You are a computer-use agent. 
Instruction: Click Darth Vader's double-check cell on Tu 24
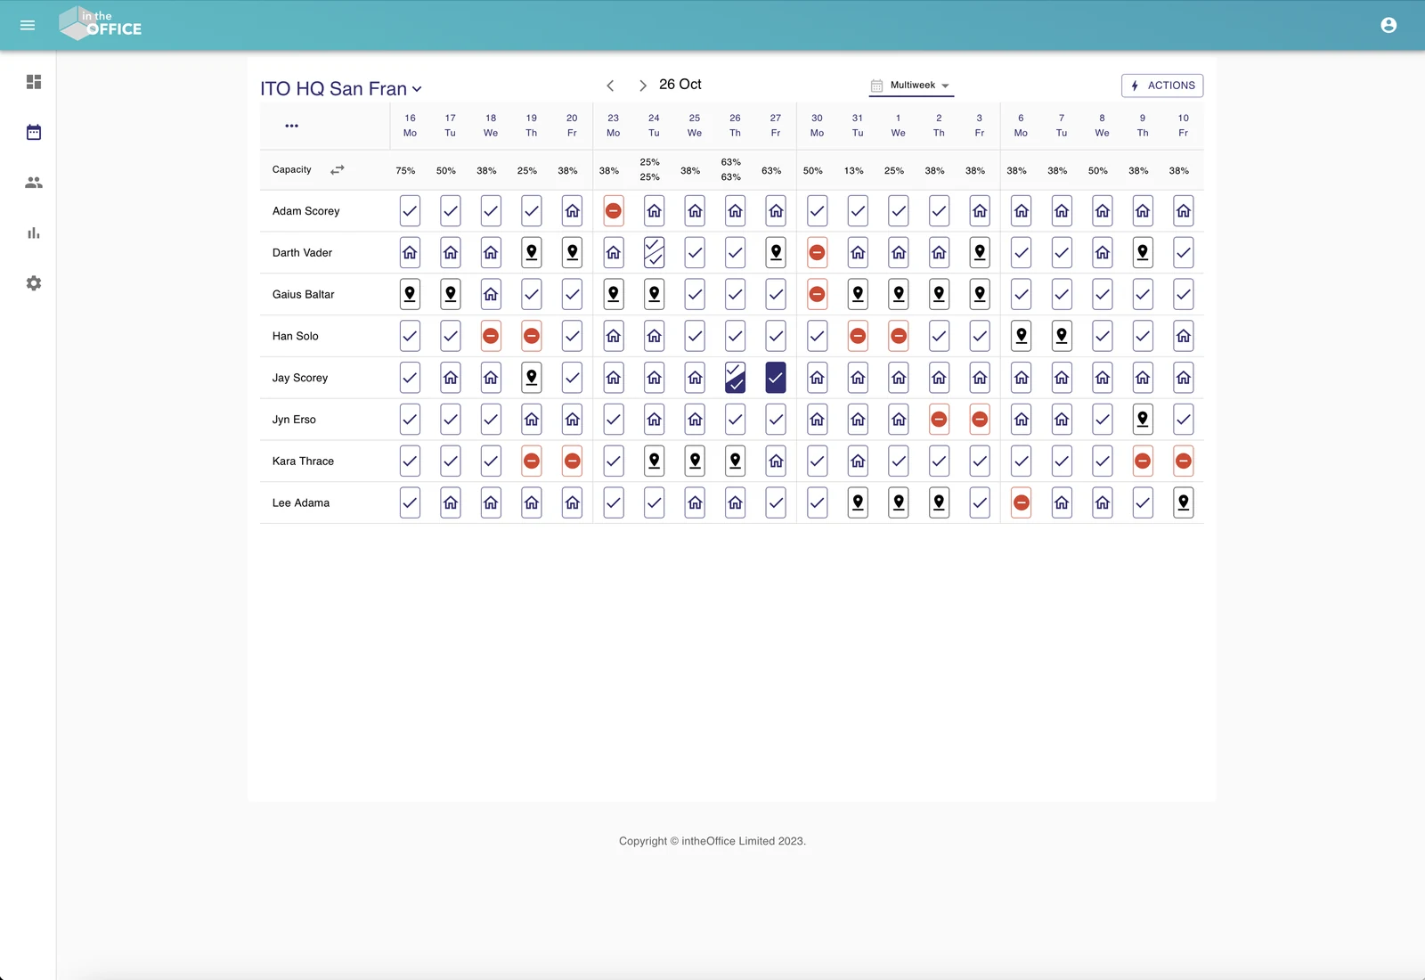pos(654,253)
